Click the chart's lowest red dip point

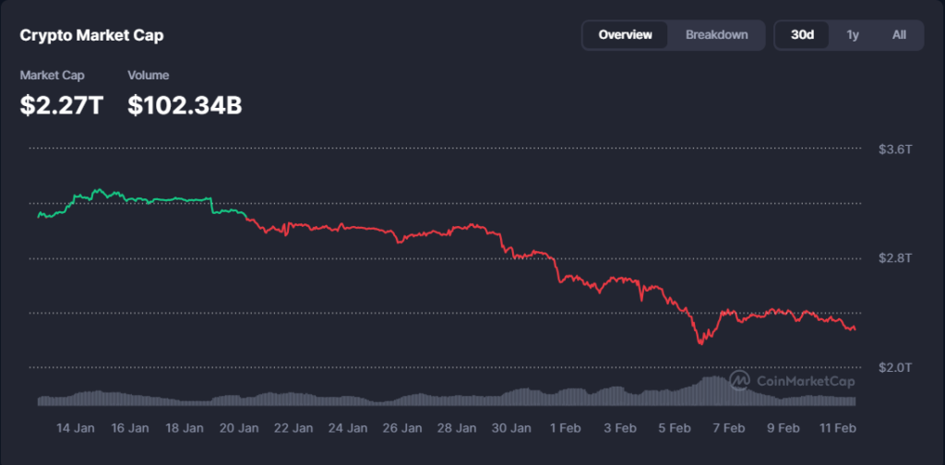(x=700, y=343)
